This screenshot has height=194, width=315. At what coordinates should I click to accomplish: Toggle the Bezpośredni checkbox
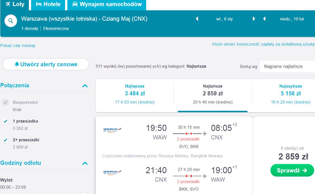point(6,102)
